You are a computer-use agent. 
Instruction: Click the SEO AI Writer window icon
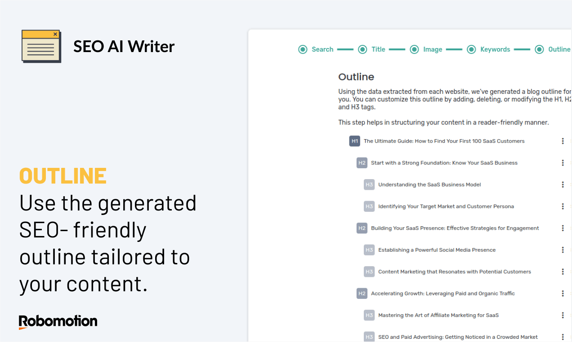tap(41, 46)
